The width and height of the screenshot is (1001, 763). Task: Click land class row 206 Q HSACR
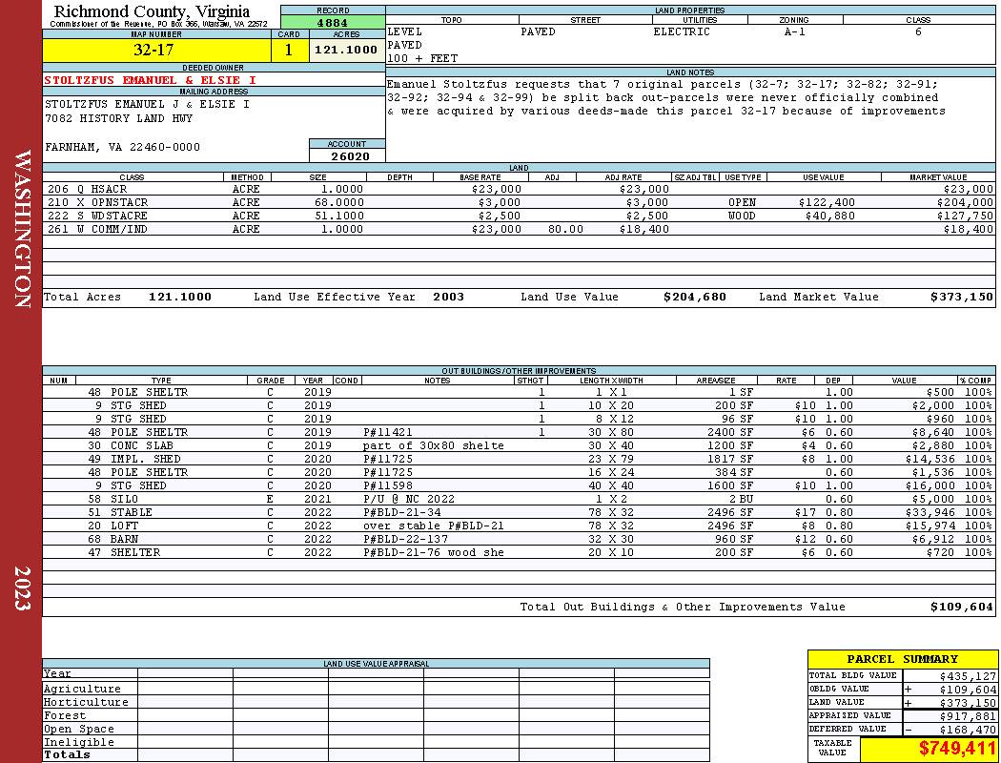tap(519, 189)
